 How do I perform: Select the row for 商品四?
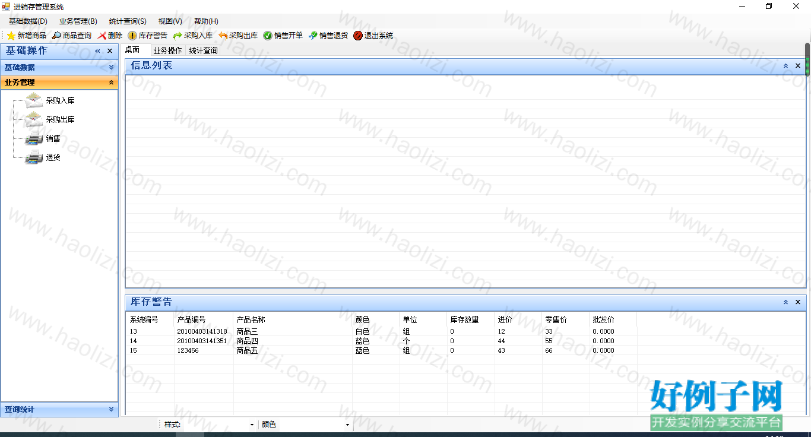tap(382, 341)
